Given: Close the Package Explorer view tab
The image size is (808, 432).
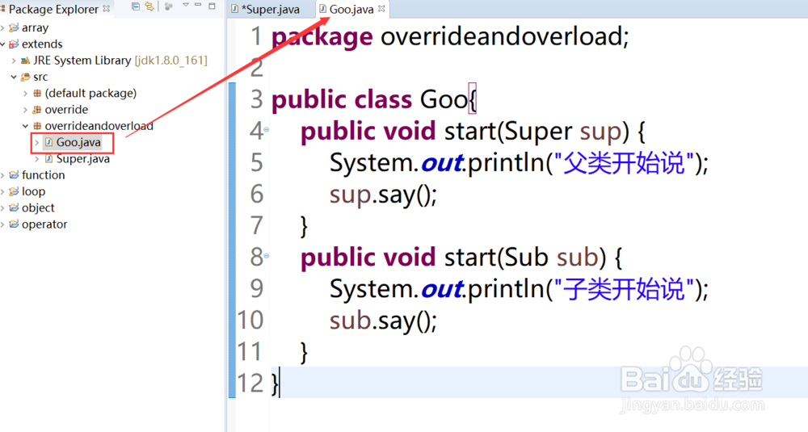Looking at the screenshot, I should click(x=106, y=9).
